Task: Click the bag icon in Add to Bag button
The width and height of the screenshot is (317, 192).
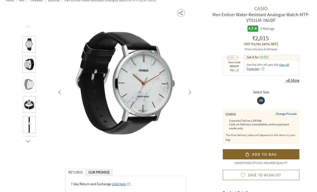Action: (x=247, y=154)
